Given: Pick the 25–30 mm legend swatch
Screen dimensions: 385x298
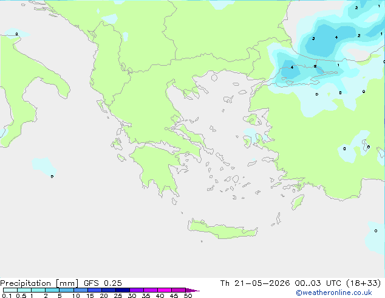Looking at the screenshot, I should [123, 290].
